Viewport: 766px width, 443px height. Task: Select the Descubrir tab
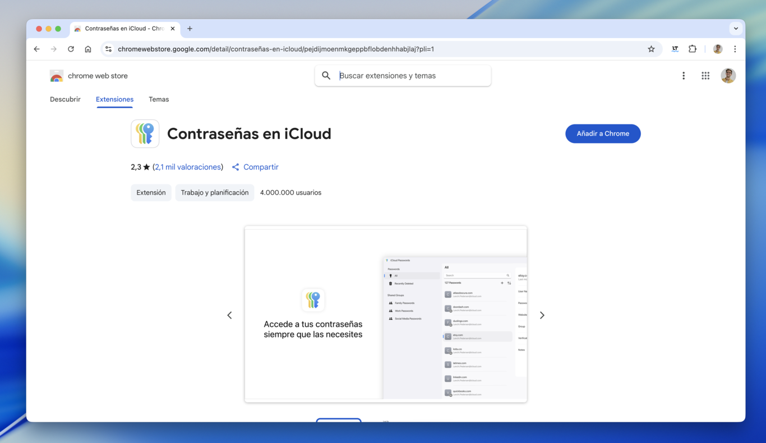click(x=65, y=99)
